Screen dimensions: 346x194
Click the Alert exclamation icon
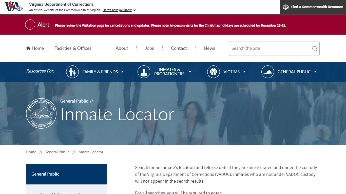(x=30, y=25)
